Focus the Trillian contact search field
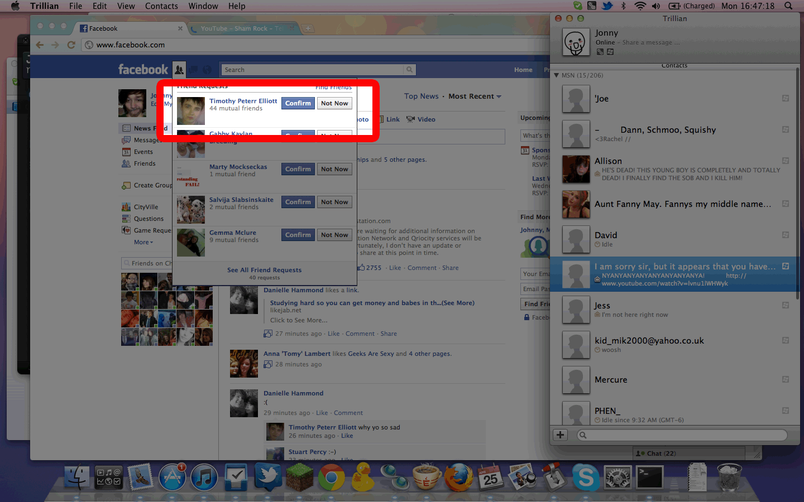 [x=682, y=435]
